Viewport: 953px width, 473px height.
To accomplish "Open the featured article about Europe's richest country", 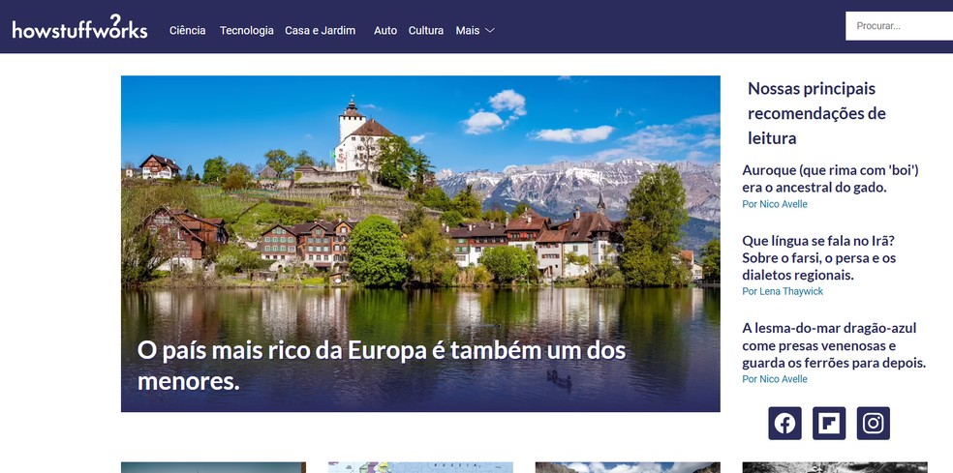I will click(x=420, y=244).
